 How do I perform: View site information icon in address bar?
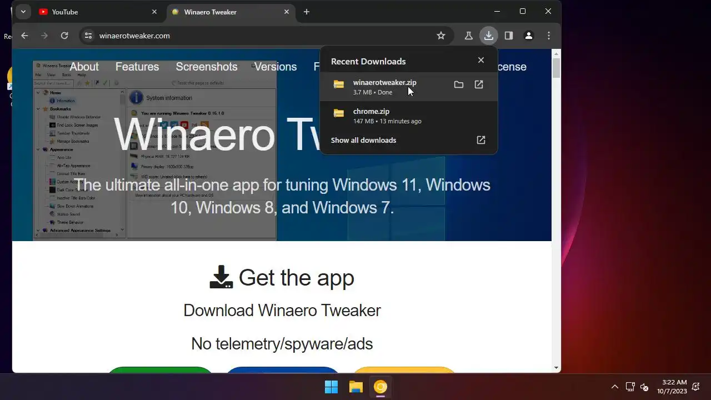click(88, 36)
